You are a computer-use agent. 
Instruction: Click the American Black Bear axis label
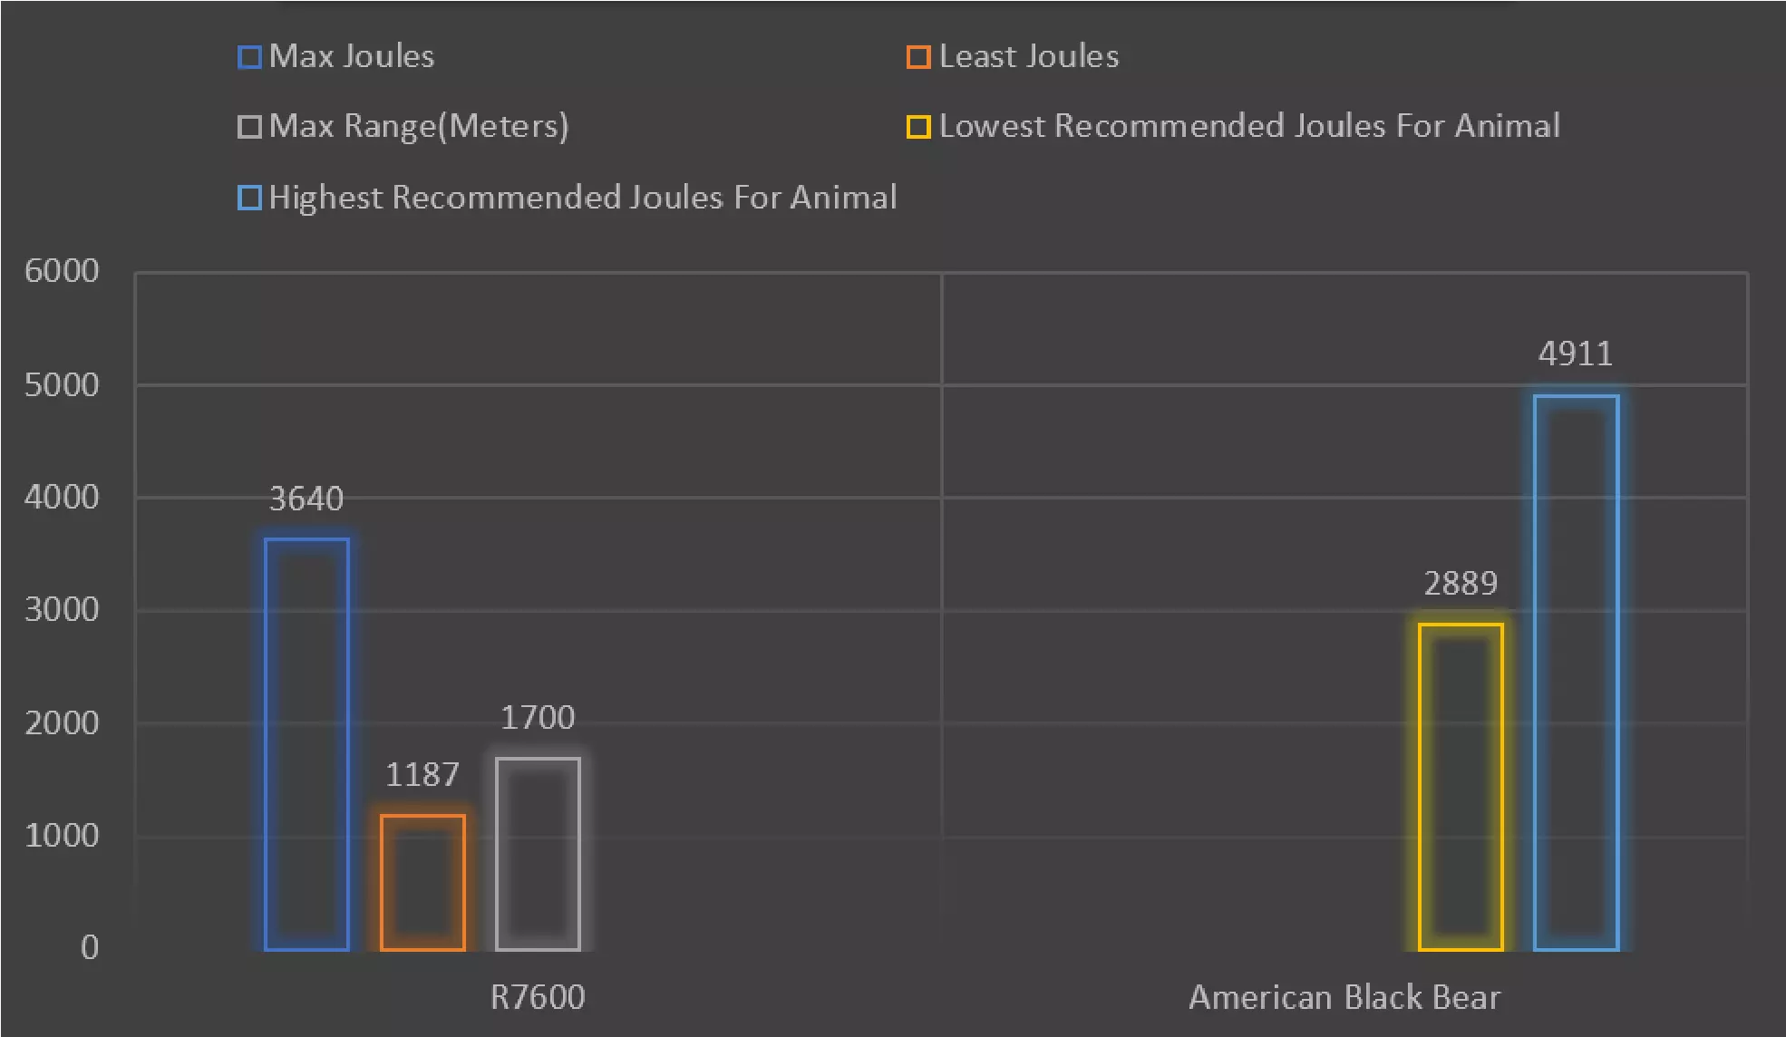1344,997
